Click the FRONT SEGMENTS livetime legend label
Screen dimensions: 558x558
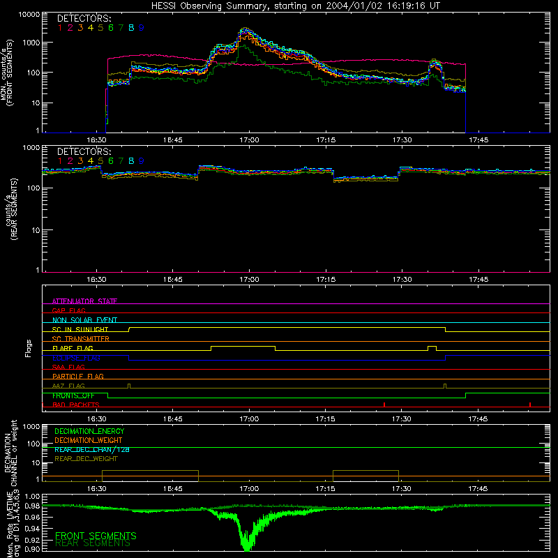[x=96, y=536]
